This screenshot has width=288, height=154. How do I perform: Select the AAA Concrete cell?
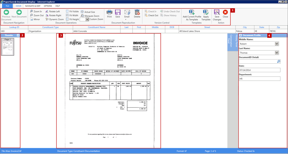[x=97, y=31]
